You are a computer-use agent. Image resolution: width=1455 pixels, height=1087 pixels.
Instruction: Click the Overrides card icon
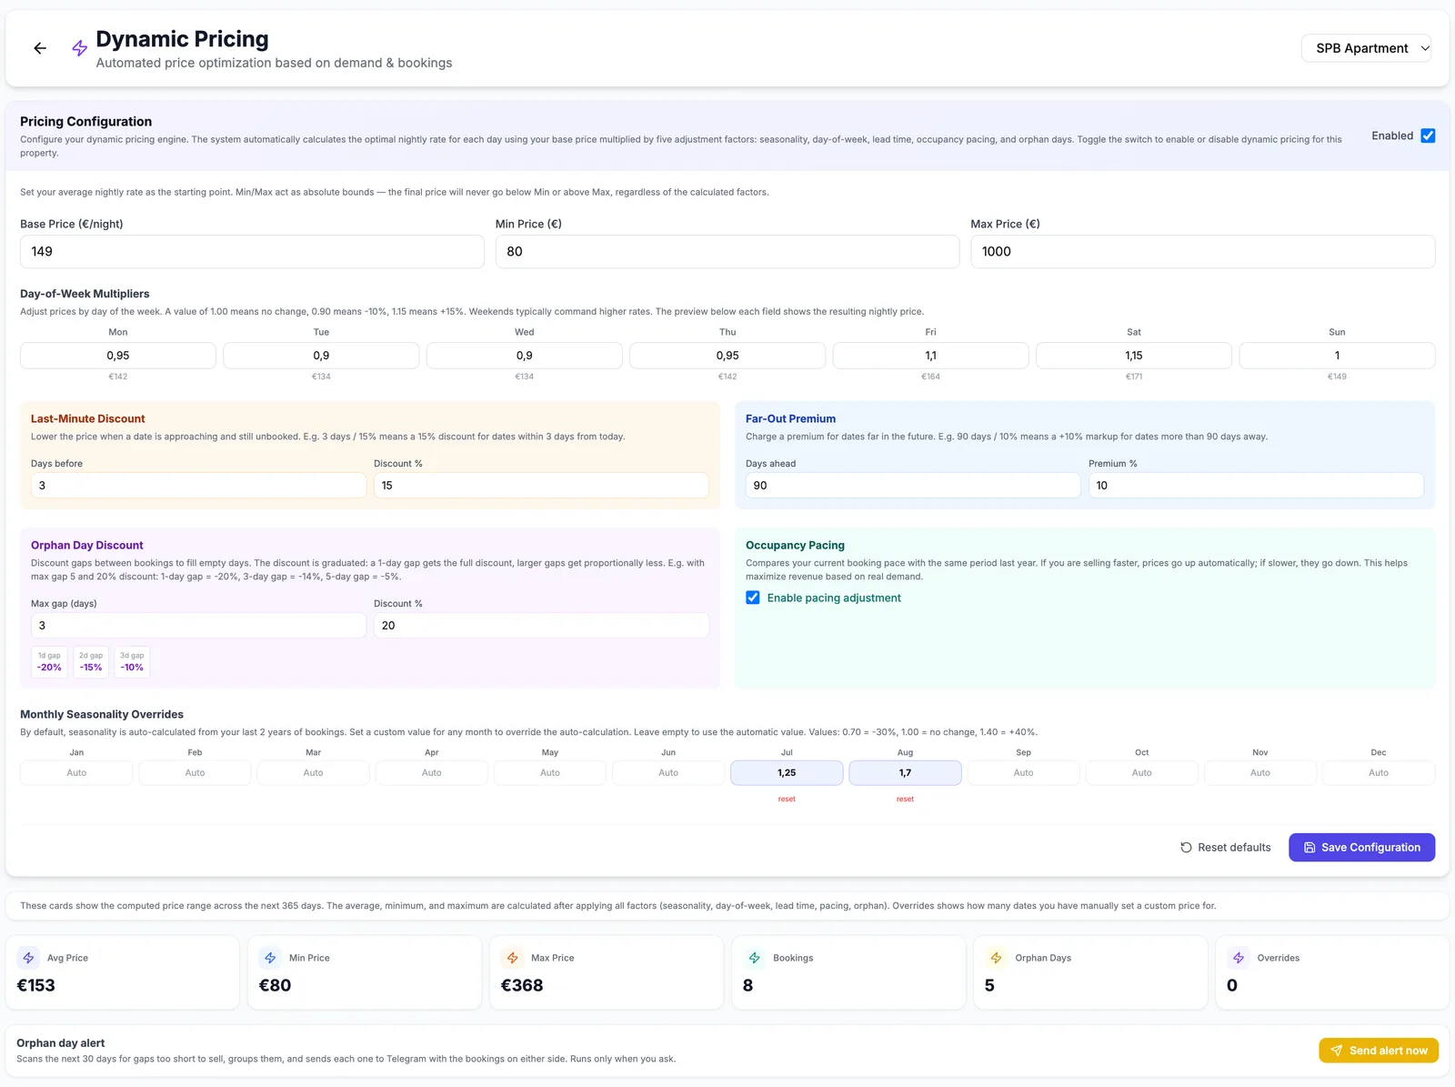point(1239,958)
